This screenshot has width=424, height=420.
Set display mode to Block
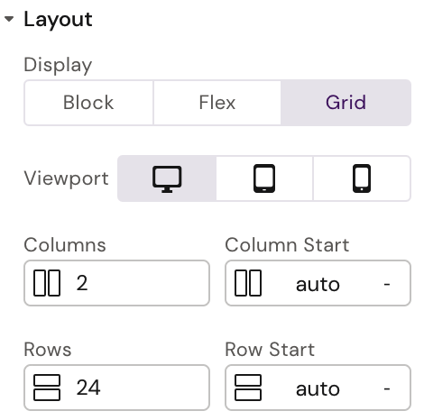[88, 103]
